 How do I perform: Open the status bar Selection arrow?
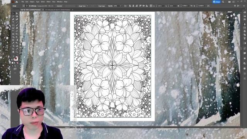(x=81, y=127)
